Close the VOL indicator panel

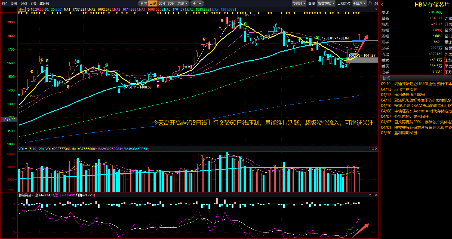tap(376, 149)
